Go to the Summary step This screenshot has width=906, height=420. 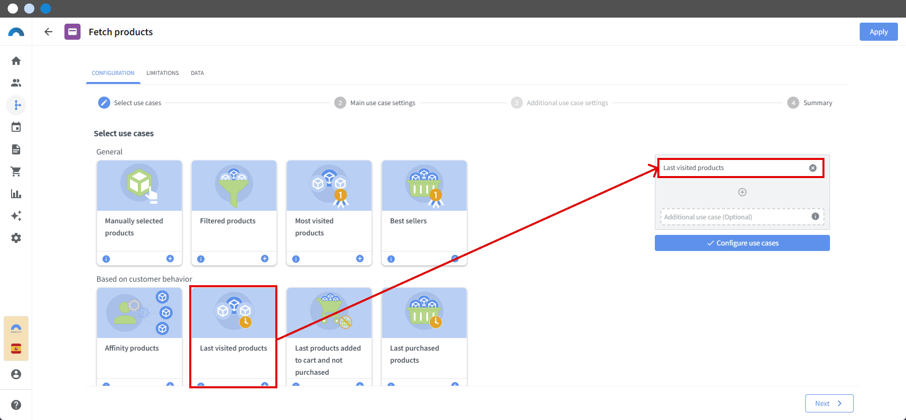(810, 103)
